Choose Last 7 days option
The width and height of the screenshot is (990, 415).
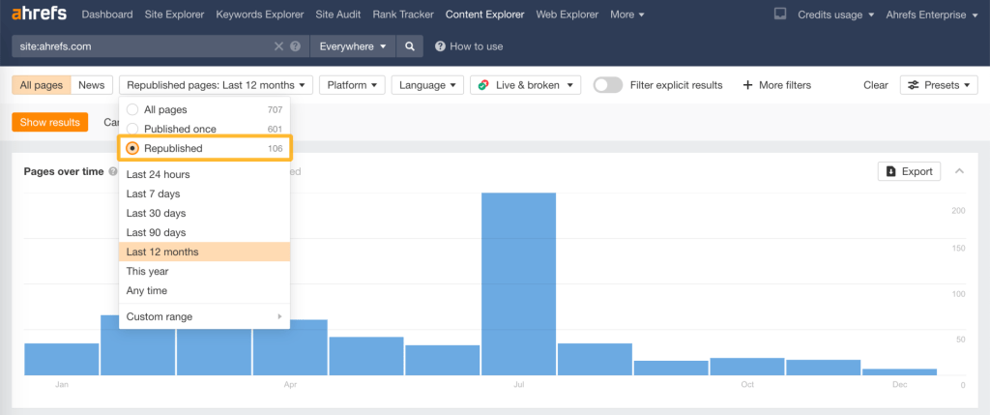(204, 193)
